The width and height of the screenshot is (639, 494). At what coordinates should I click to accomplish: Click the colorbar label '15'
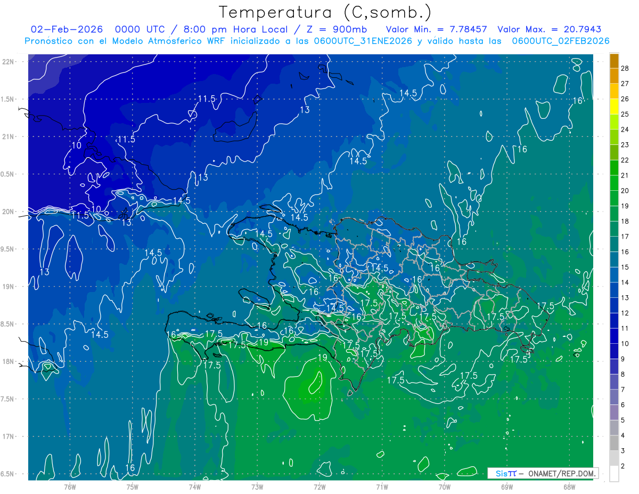pos(625,267)
